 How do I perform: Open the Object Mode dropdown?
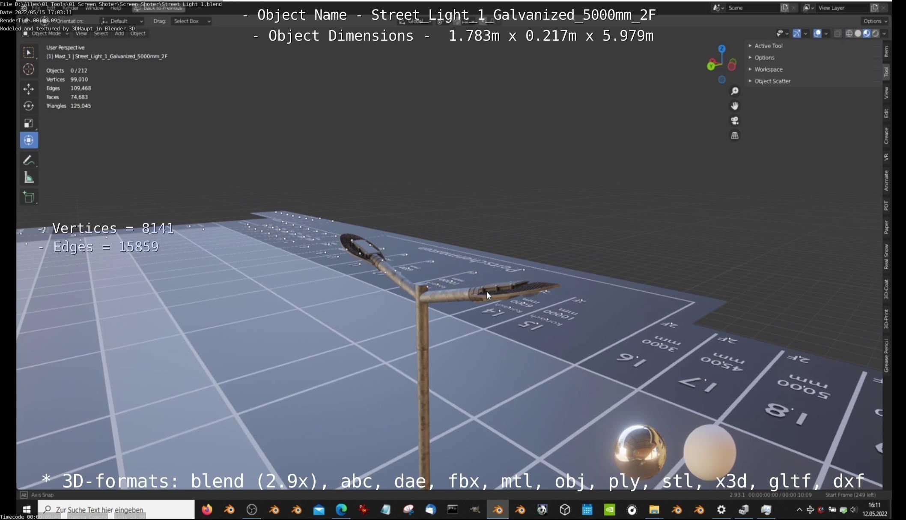pos(46,33)
